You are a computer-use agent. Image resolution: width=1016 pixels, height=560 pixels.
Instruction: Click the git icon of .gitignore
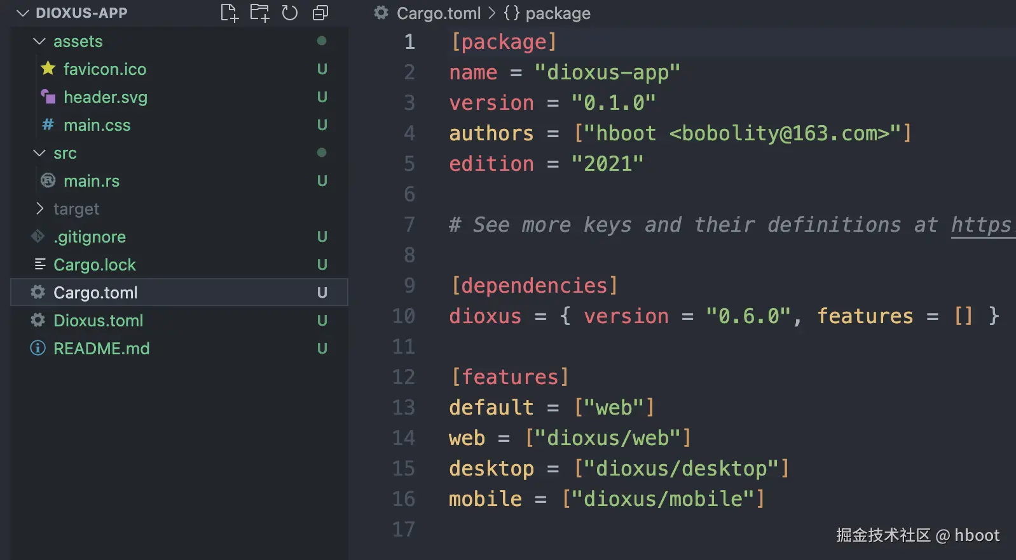click(38, 236)
